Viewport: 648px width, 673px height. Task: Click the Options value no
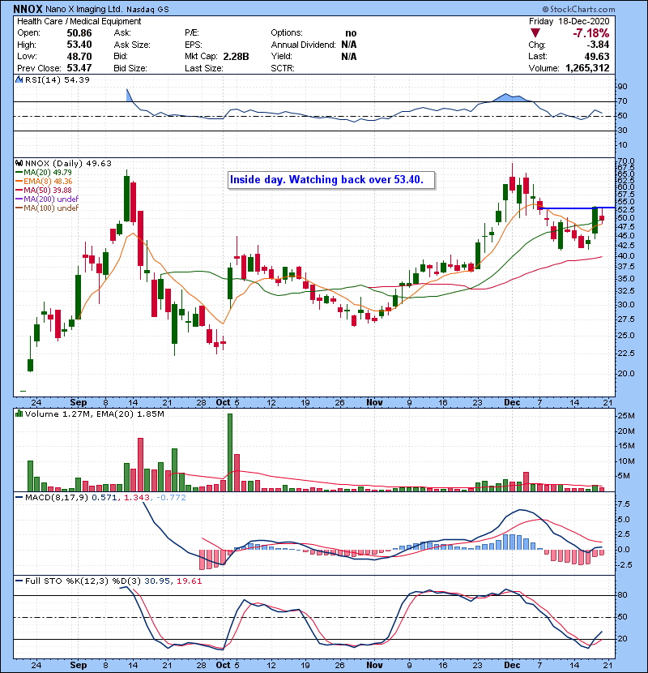(351, 33)
